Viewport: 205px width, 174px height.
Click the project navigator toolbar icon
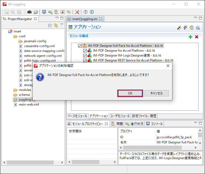[69, 12]
